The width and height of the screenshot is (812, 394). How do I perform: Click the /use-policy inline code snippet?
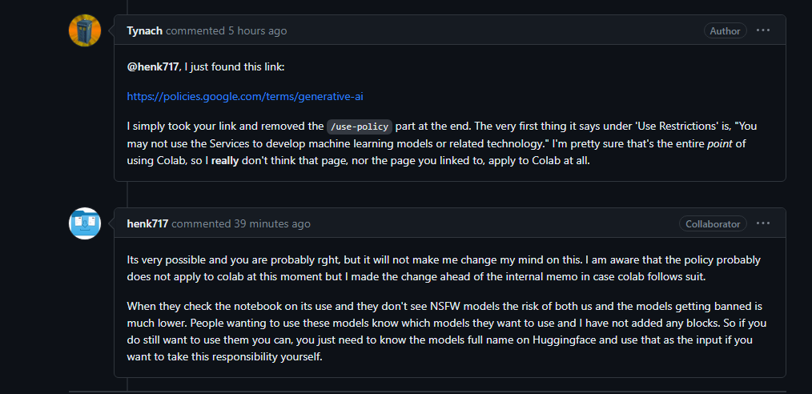pyautogui.click(x=360, y=127)
